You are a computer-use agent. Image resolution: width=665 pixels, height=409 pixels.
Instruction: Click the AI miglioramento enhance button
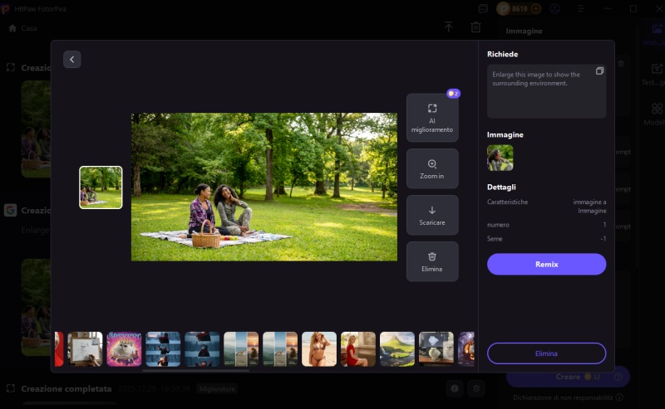[432, 118]
